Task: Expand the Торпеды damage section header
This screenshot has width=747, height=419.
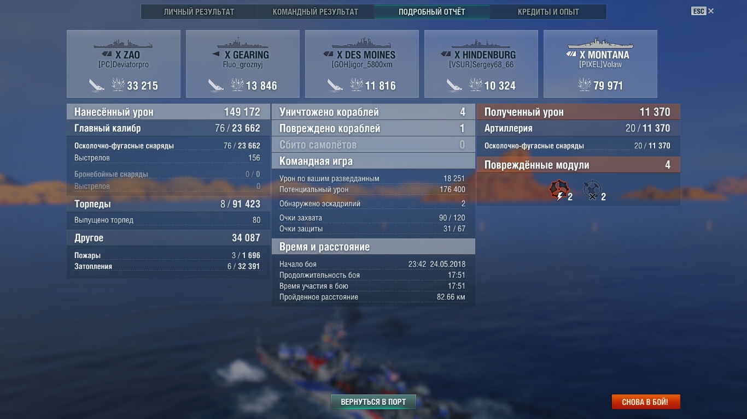Action: [168, 204]
